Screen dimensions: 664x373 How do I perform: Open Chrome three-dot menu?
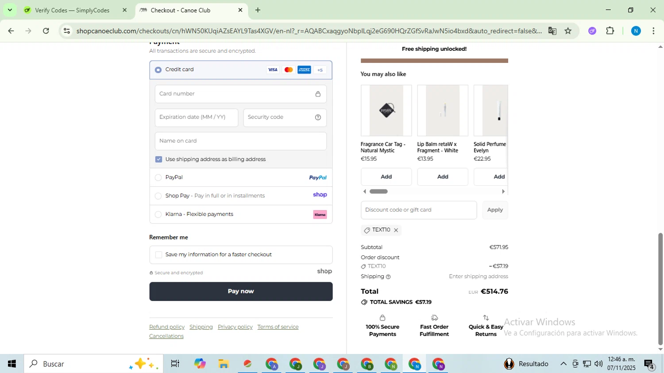point(653,31)
